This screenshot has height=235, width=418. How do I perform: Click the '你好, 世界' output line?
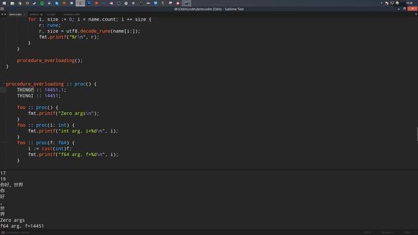point(12,185)
